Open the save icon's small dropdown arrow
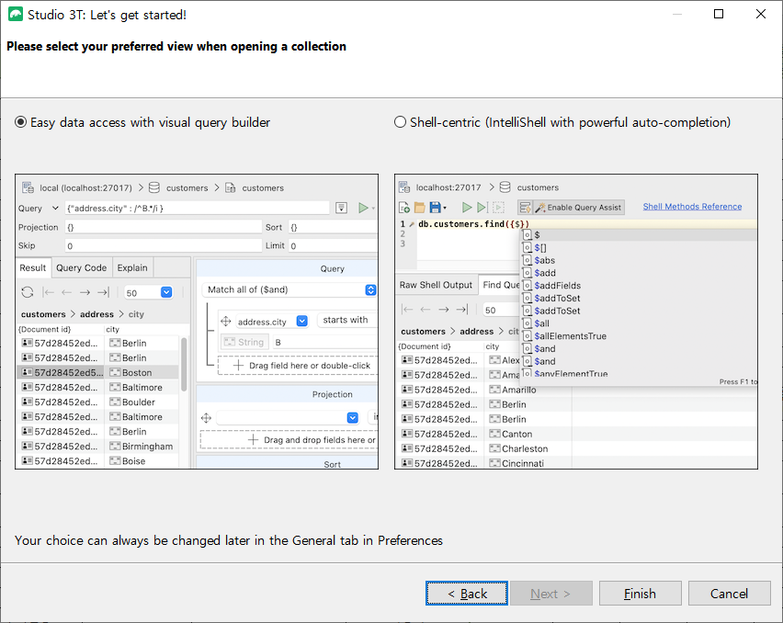Image resolution: width=783 pixels, height=623 pixels. coord(445,209)
